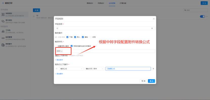Click the + 添加条件 link
This screenshot has width=210, height=100.
[59, 60]
